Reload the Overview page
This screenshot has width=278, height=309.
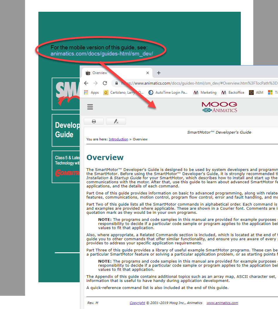click(105, 83)
